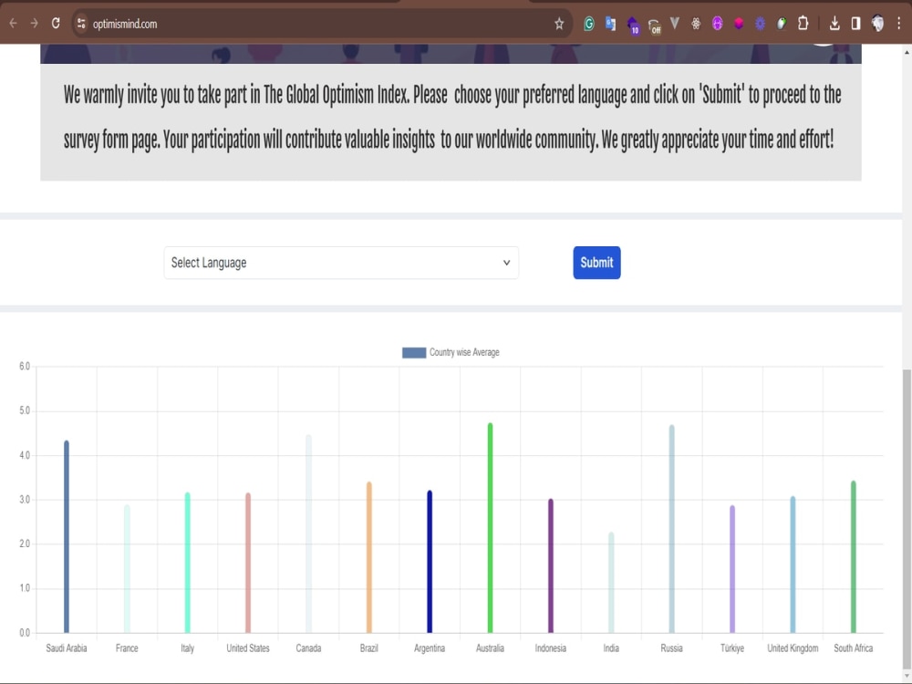Viewport: 912px width, 684px height.
Task: Click the Russia bar
Action: point(671,529)
